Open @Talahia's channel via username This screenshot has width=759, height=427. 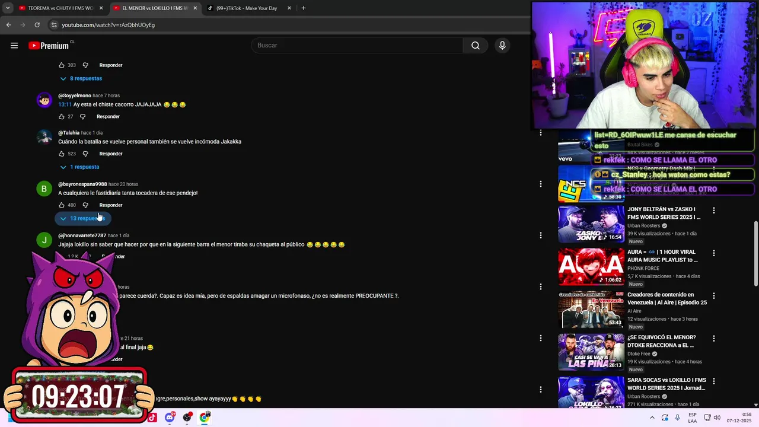pos(69,133)
